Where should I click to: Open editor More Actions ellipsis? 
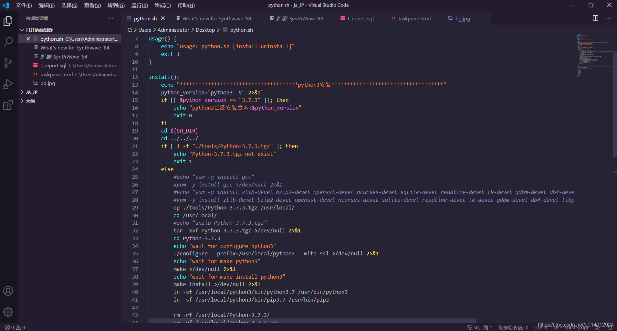(608, 18)
